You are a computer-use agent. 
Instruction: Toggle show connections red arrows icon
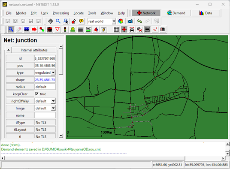click(155, 30)
